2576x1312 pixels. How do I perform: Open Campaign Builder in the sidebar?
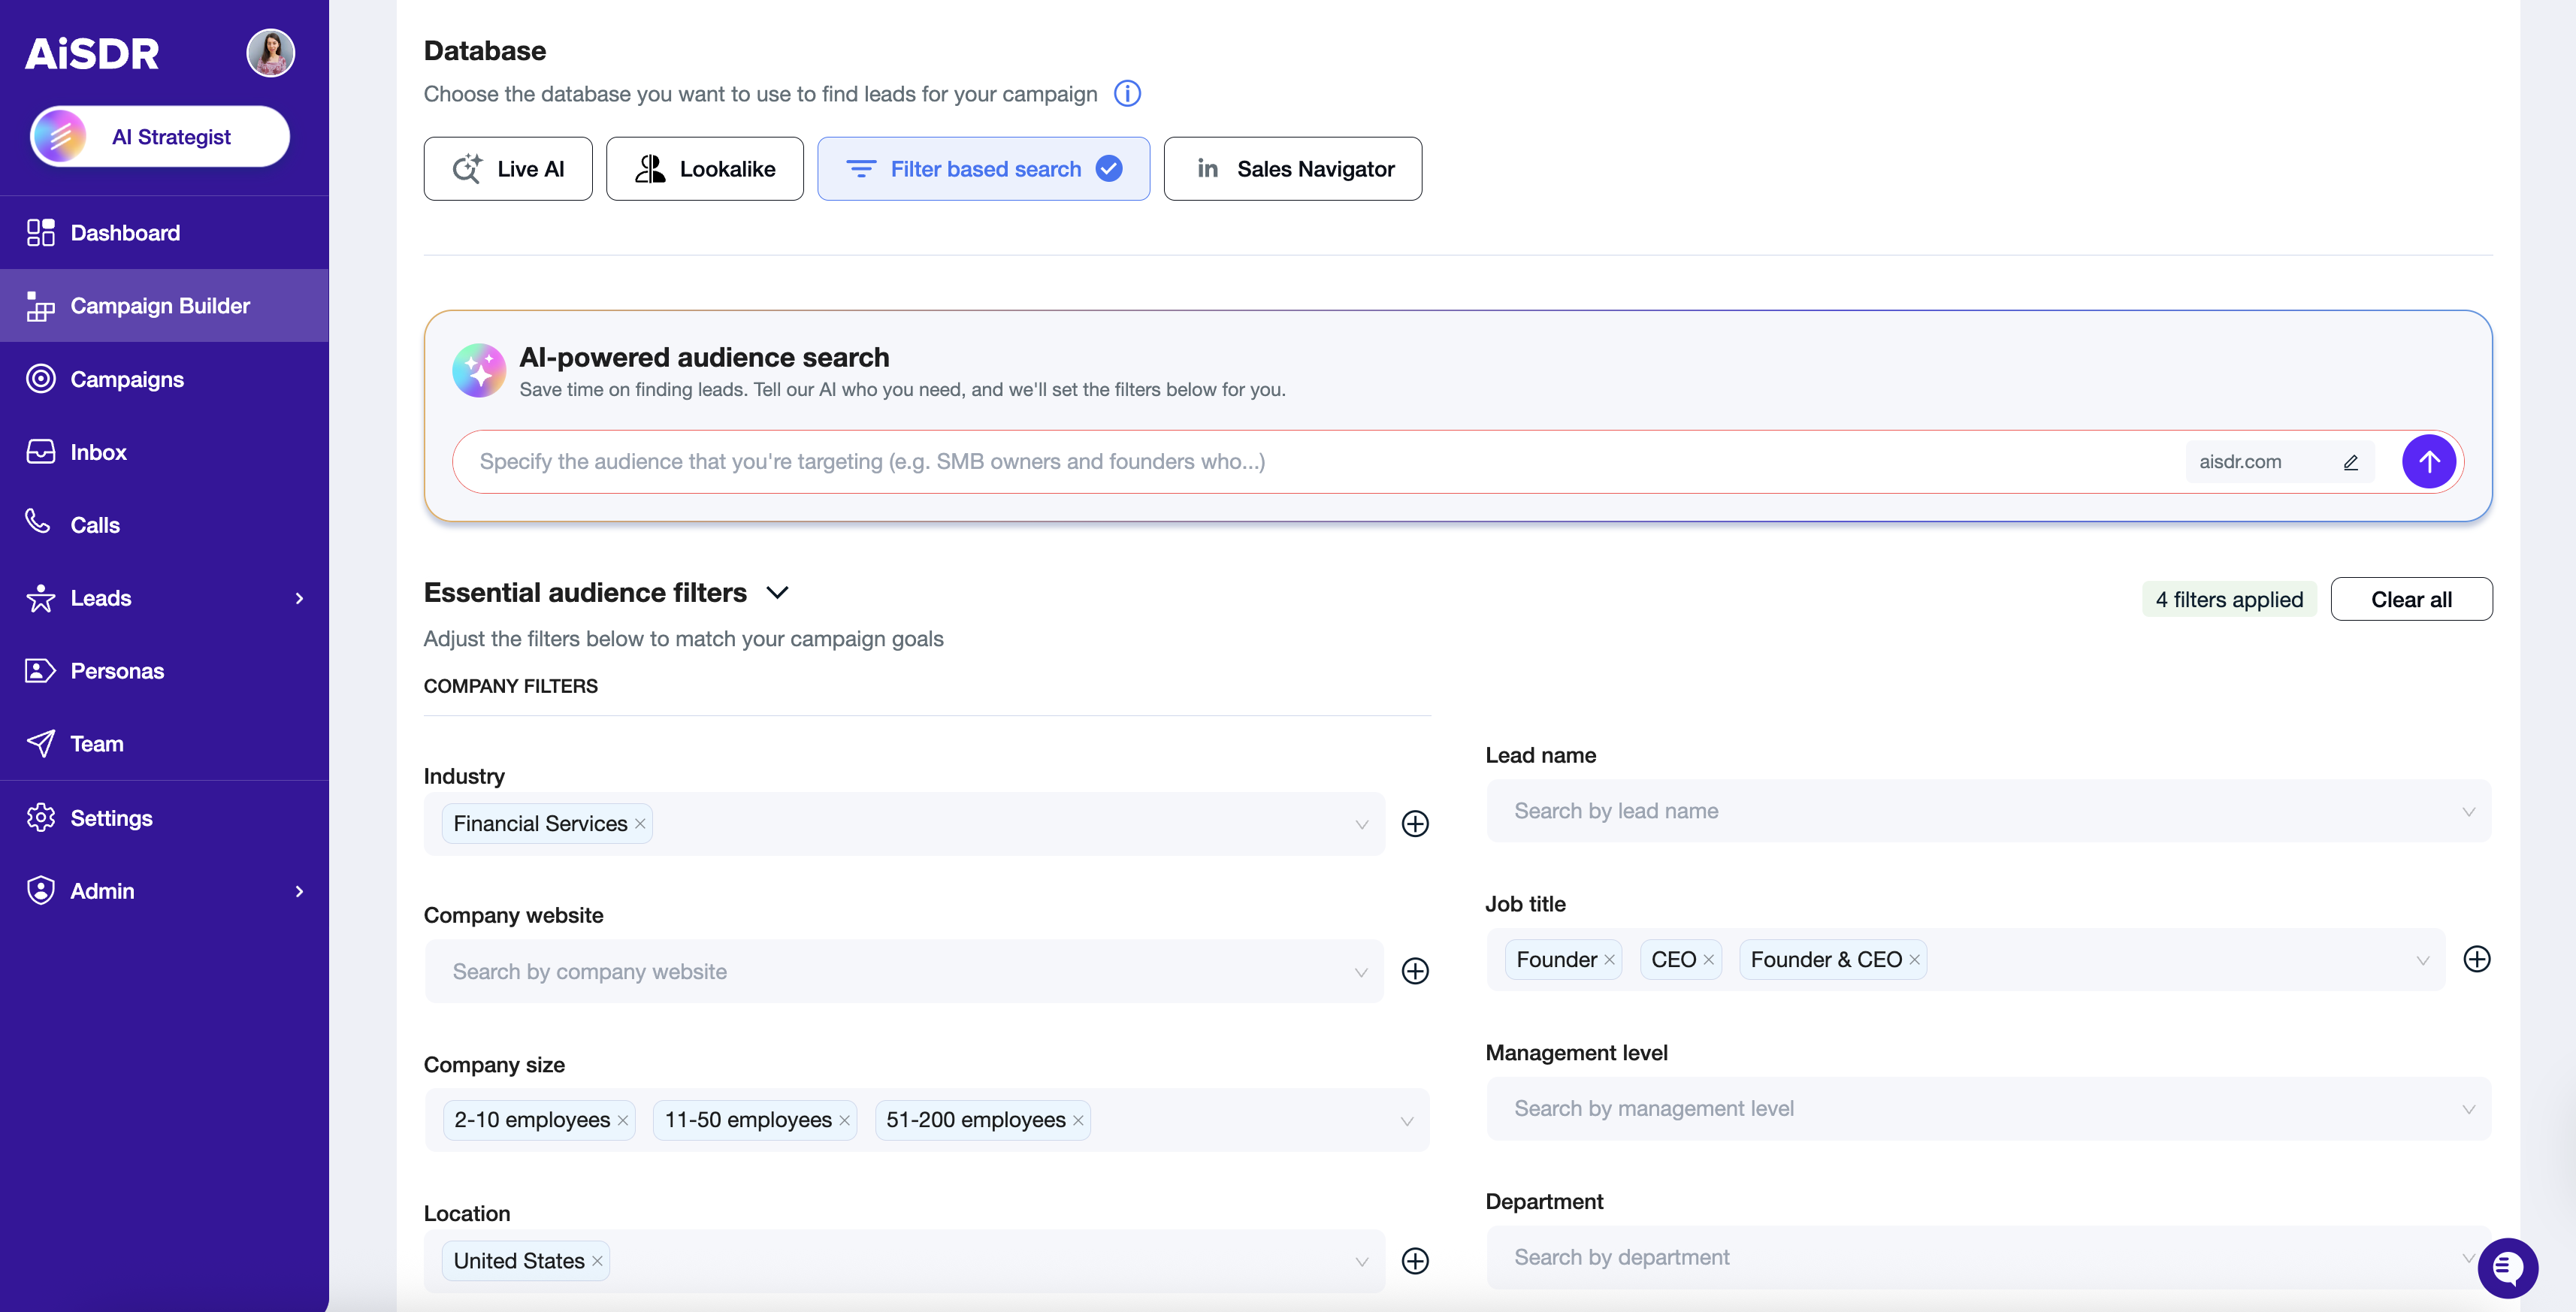click(164, 305)
